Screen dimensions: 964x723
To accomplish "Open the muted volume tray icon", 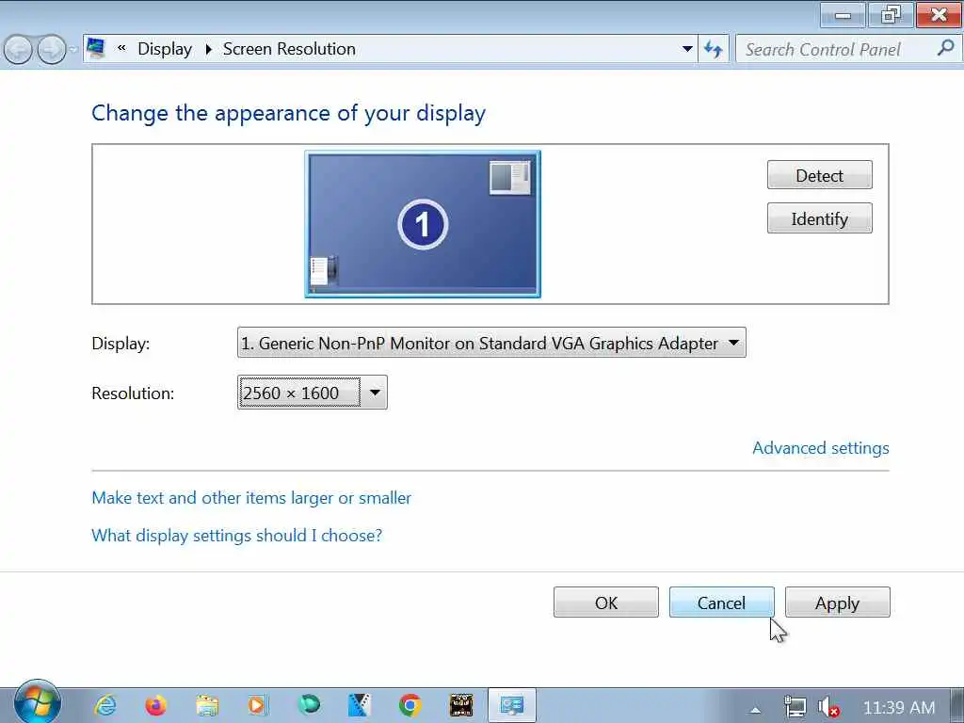I will click(x=828, y=708).
